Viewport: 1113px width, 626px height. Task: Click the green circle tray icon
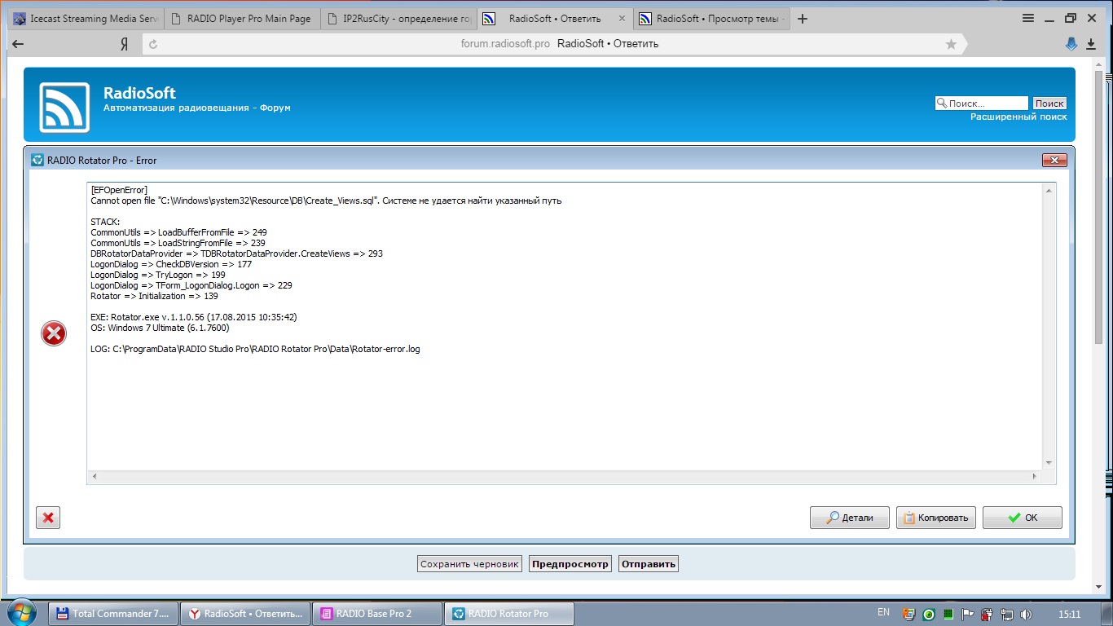pos(928,614)
